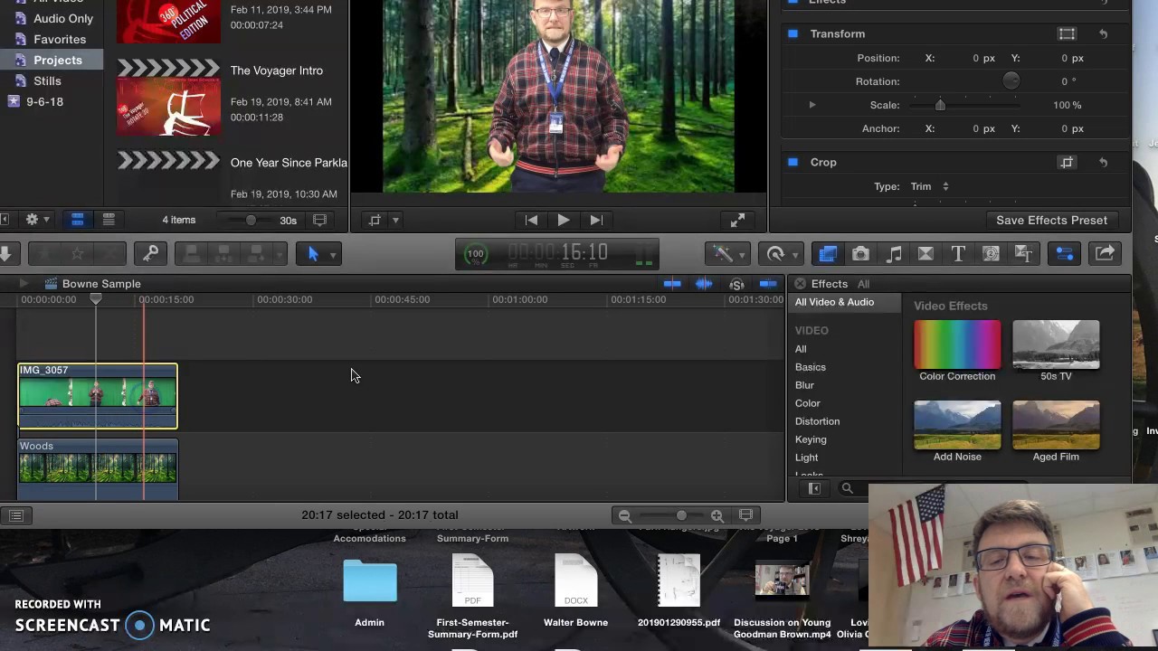Open browser gear action menu

(36, 220)
